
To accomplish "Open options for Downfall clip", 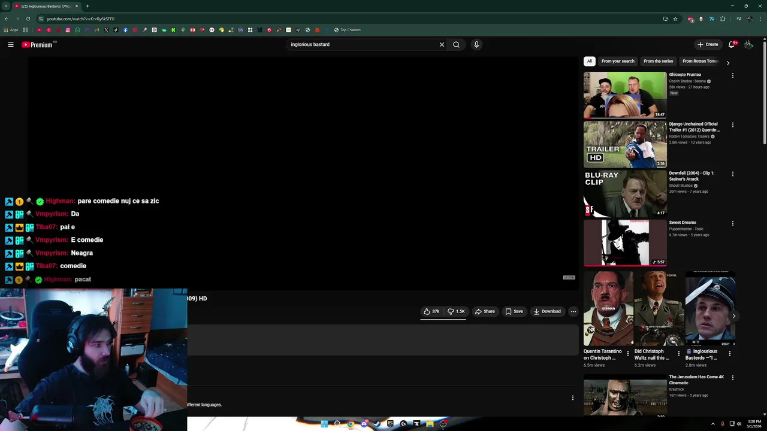I will click(732, 174).
